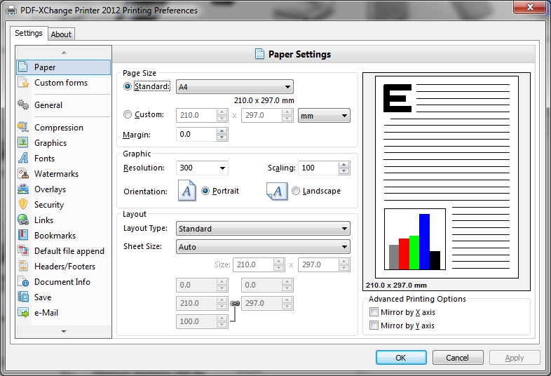Choose the Custom page size radio button

point(127,115)
